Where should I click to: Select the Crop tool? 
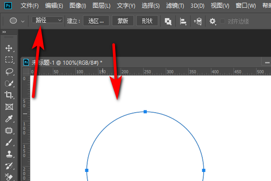click(9, 95)
